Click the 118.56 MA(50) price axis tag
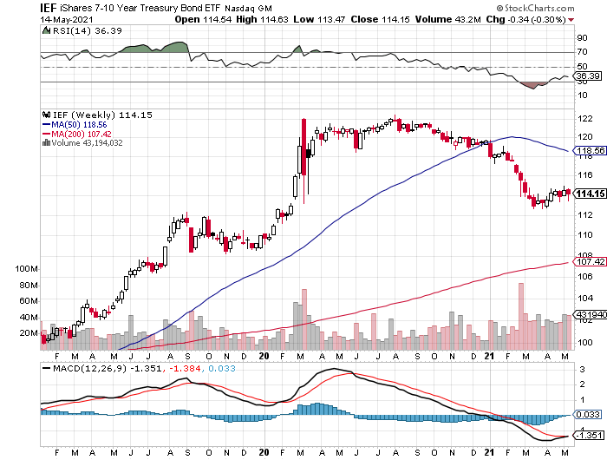This screenshot has height=460, width=607. coord(591,151)
